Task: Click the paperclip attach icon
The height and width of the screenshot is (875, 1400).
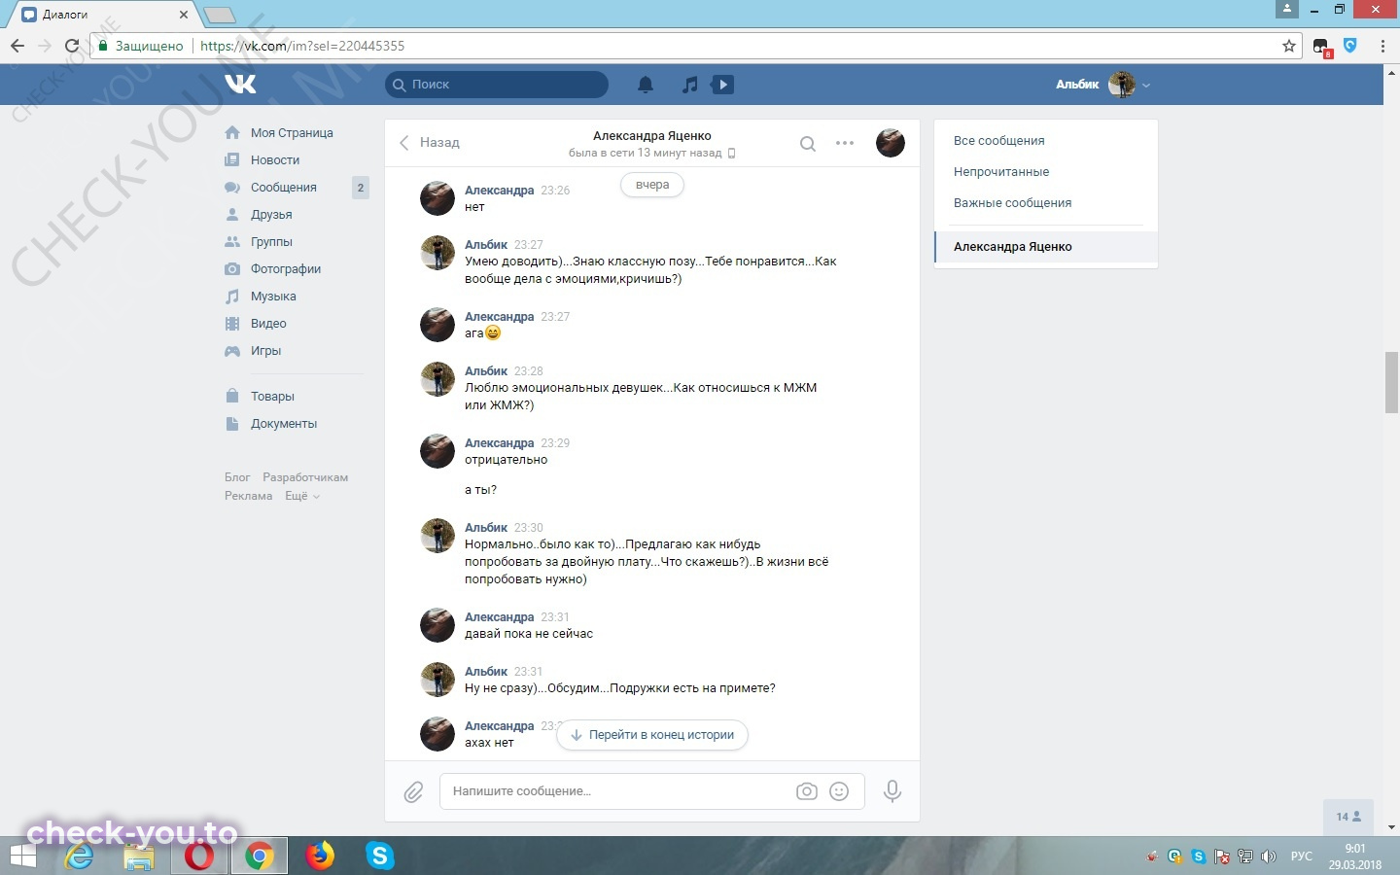Action: coord(414,791)
